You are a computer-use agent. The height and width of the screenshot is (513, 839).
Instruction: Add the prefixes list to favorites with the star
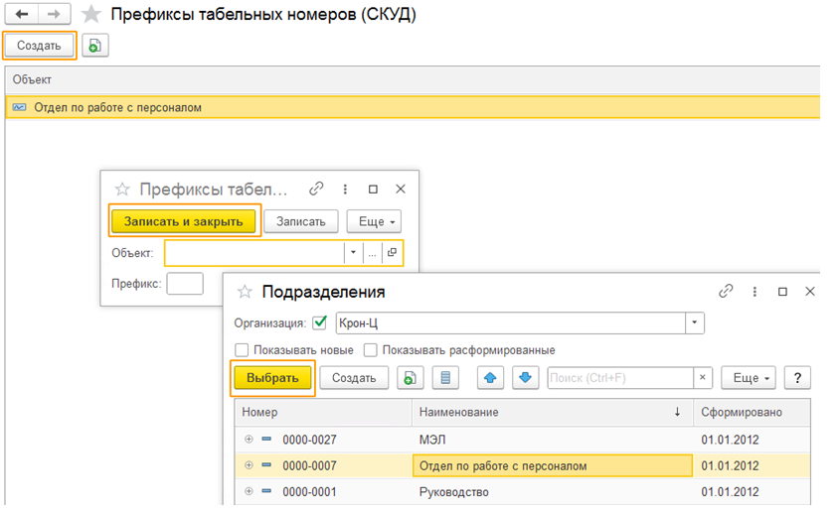(90, 14)
